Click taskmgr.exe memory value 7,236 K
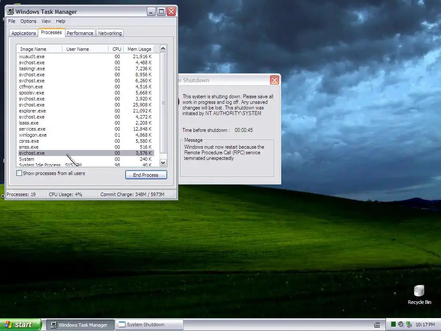441x331 pixels. click(143, 69)
